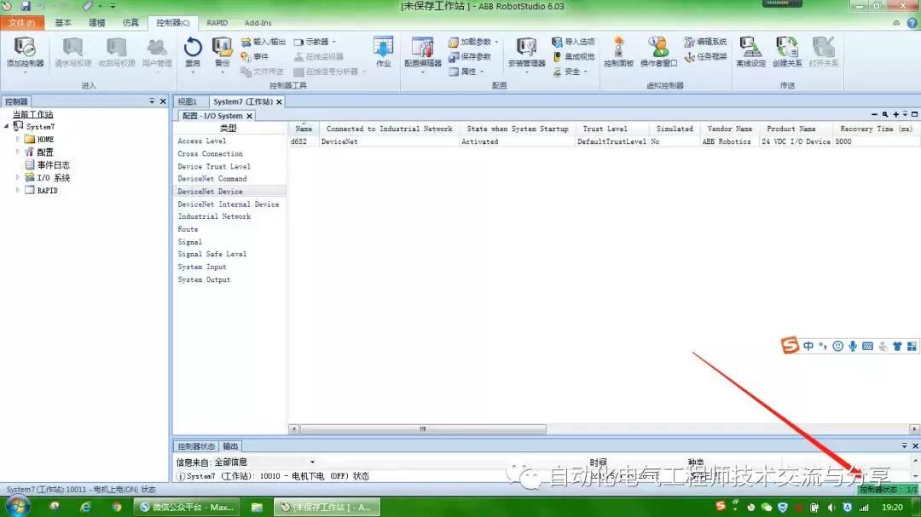Switch to the 视图1 tab
The width and height of the screenshot is (921, 517).
pyautogui.click(x=188, y=101)
